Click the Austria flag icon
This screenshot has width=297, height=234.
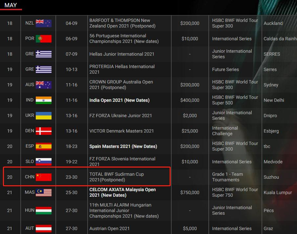click(44, 228)
